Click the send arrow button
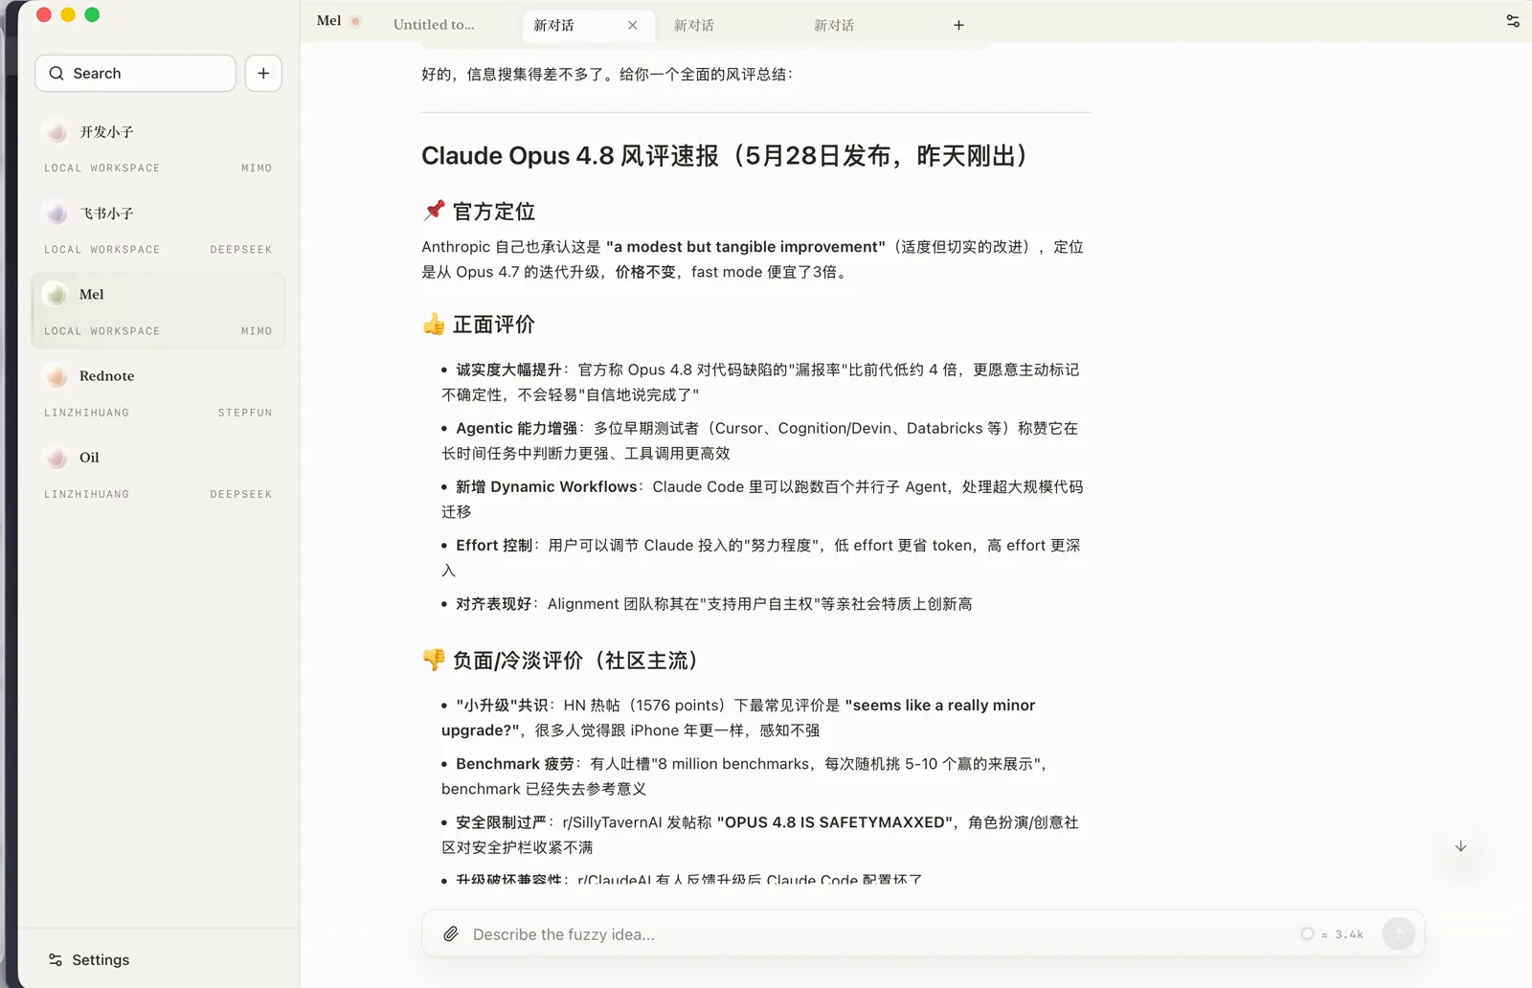 click(x=1398, y=933)
